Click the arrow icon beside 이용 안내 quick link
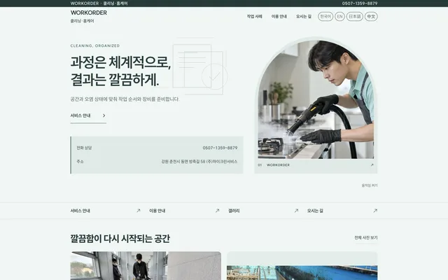The height and width of the screenshot is (280, 448). [218, 211]
